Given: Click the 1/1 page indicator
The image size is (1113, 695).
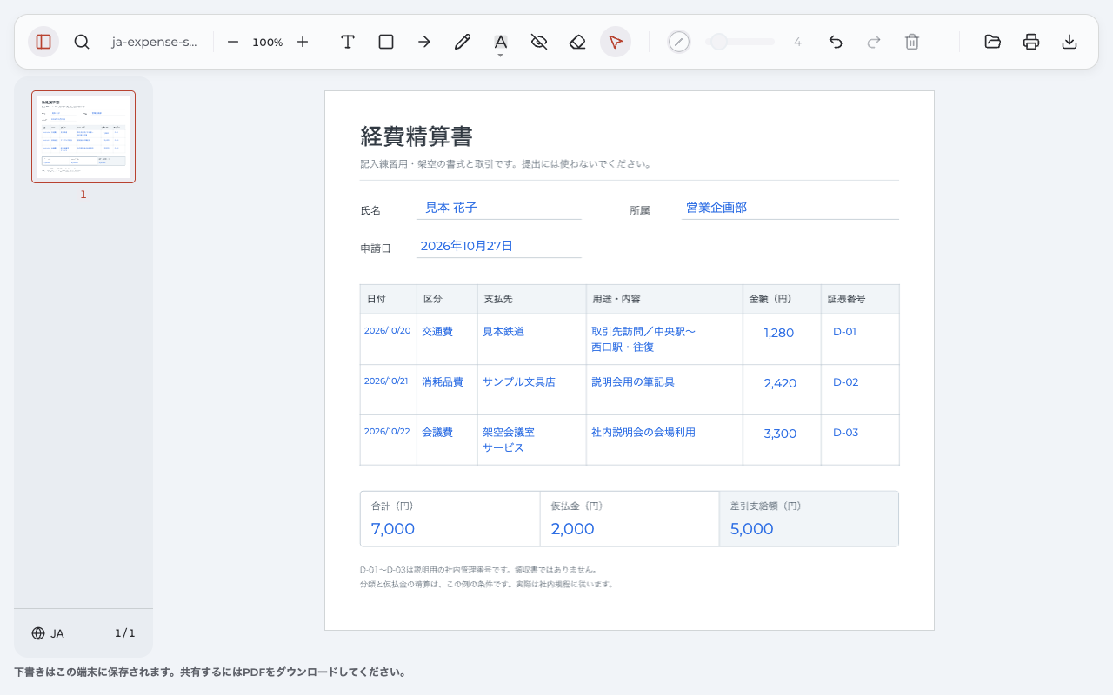Looking at the screenshot, I should pos(125,633).
